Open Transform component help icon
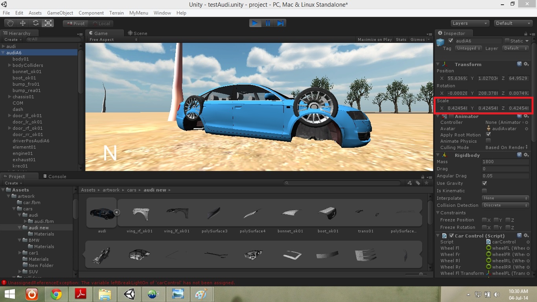This screenshot has height=302, width=537. tap(519, 64)
